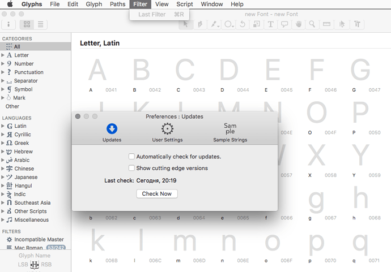Select the Primitives circle tool
The width and height of the screenshot is (391, 272).
click(x=229, y=24)
